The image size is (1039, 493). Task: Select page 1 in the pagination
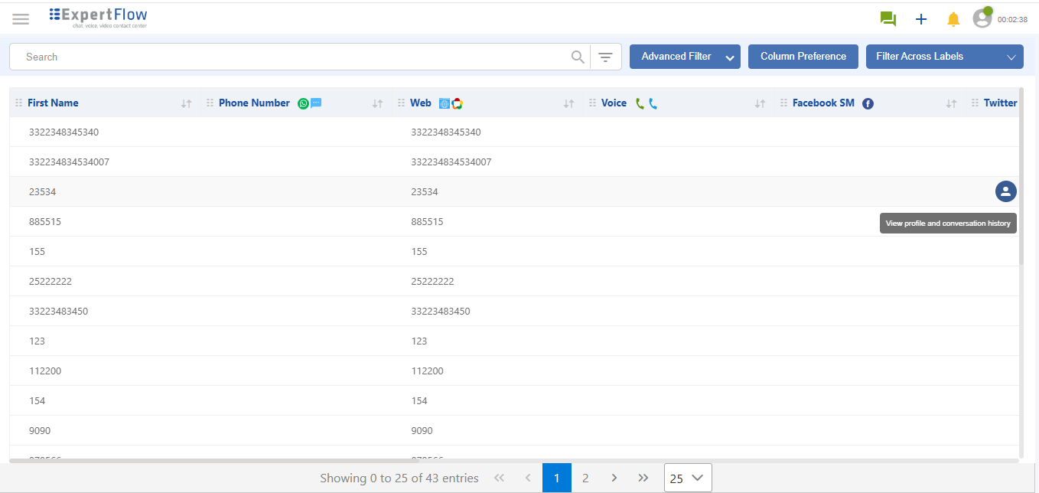556,478
